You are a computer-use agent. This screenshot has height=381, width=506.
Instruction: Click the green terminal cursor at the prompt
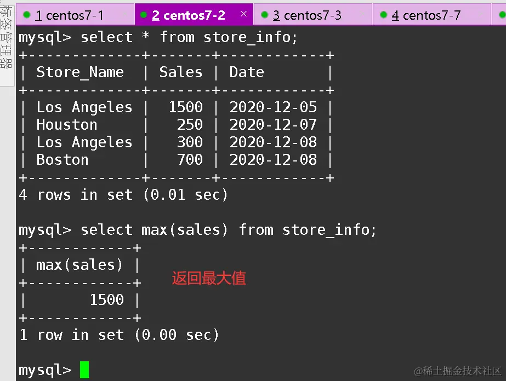(x=84, y=370)
